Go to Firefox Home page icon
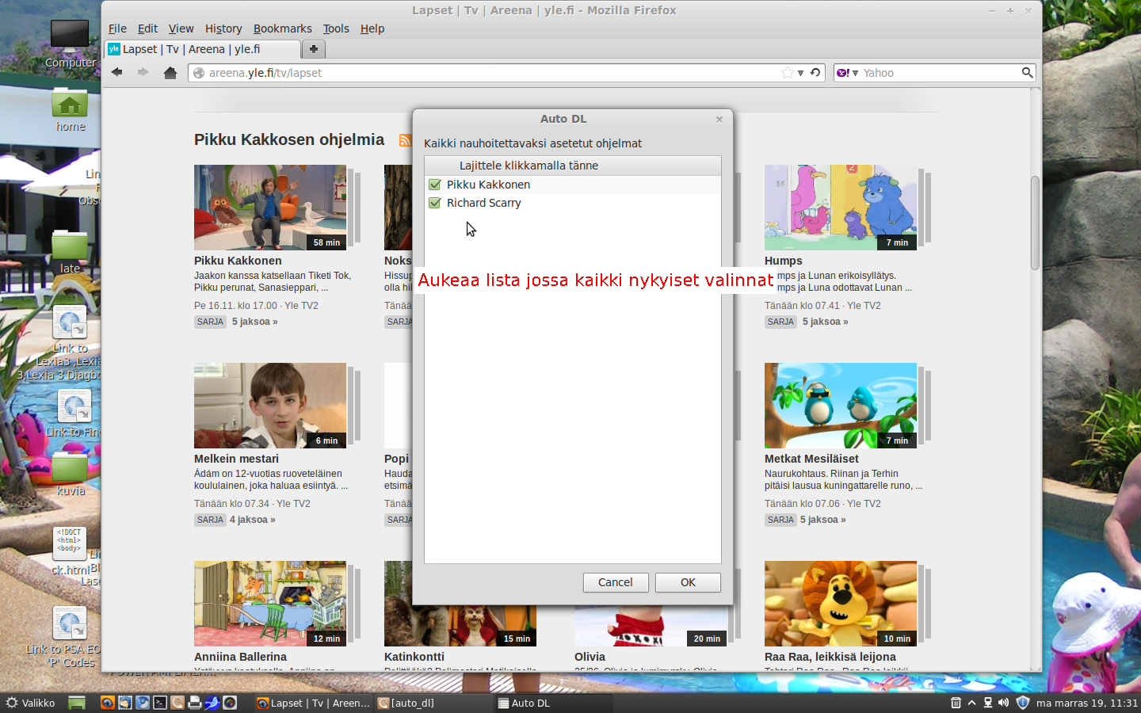Image resolution: width=1141 pixels, height=713 pixels. 170,73
